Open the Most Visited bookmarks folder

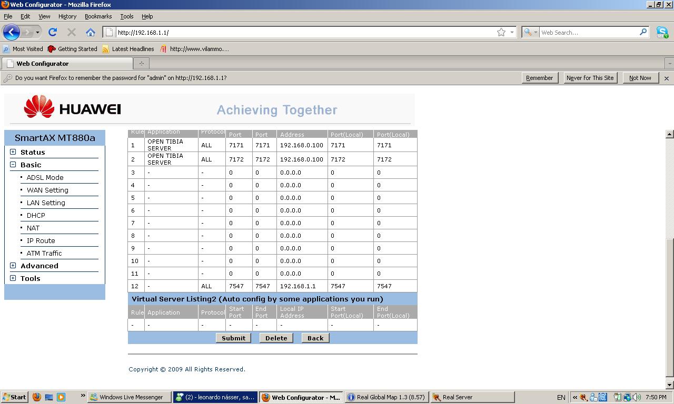(23, 49)
